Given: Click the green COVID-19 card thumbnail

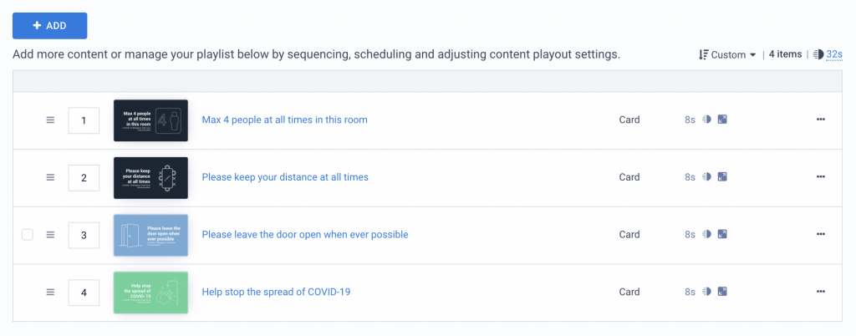Looking at the screenshot, I should (x=150, y=293).
